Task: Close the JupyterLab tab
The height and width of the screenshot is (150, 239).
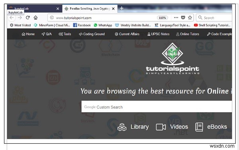Action: [x=58, y=9]
